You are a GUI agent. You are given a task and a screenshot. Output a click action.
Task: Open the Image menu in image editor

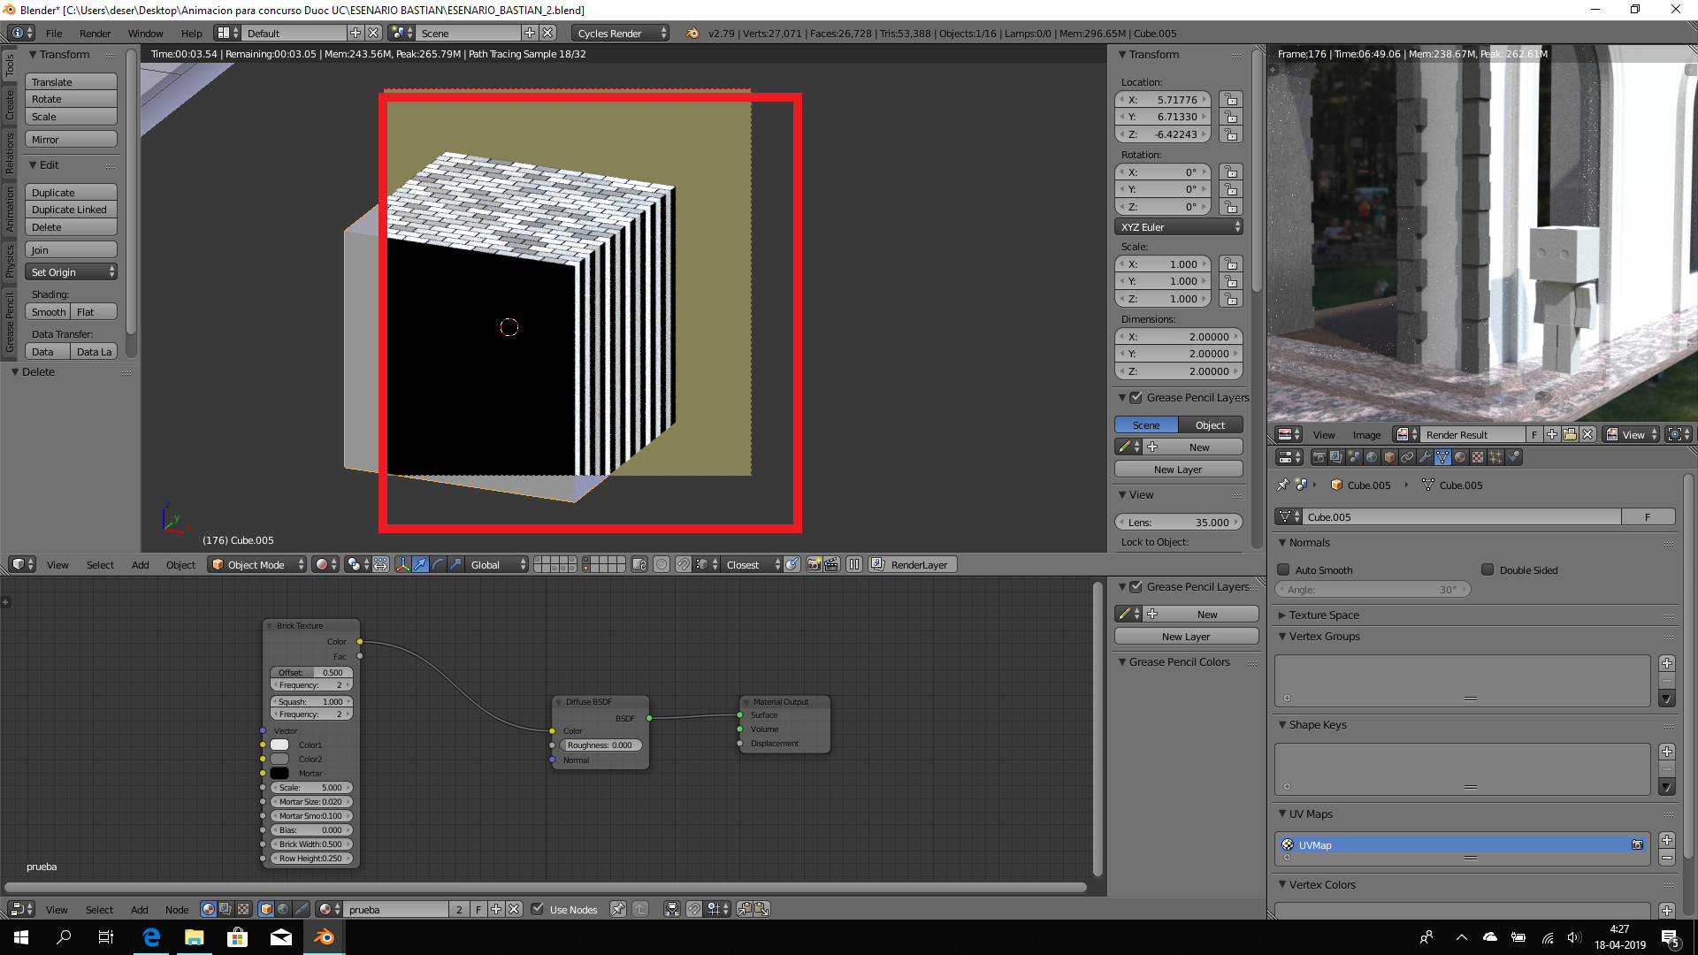1365,435
